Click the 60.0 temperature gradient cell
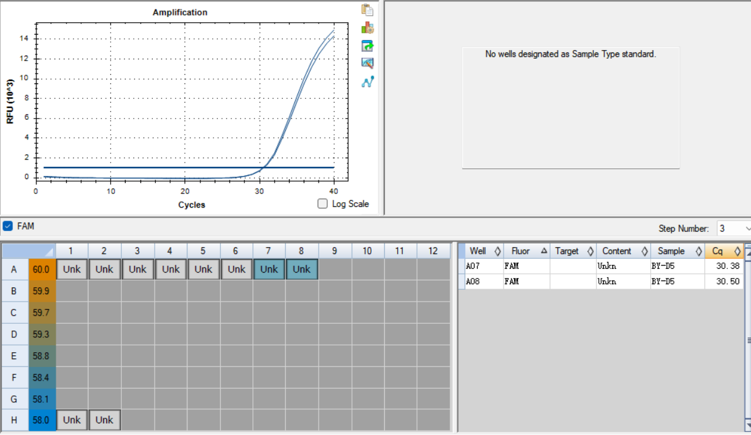Screen dimensions: 751x435 (x=41, y=269)
